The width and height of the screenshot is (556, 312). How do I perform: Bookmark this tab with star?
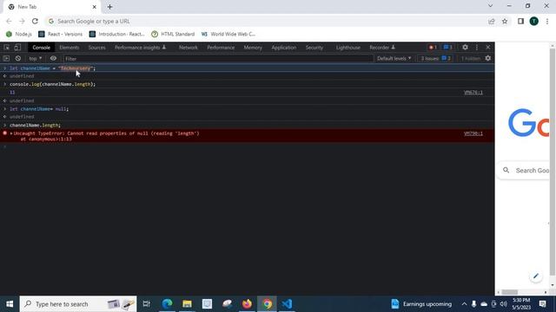tap(505, 21)
